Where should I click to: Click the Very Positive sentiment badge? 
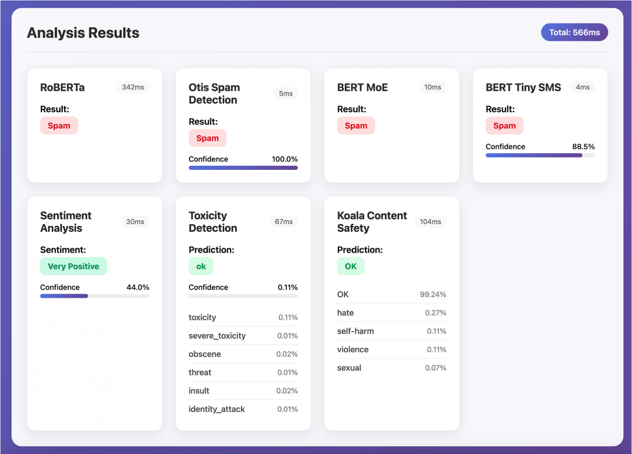coord(74,266)
